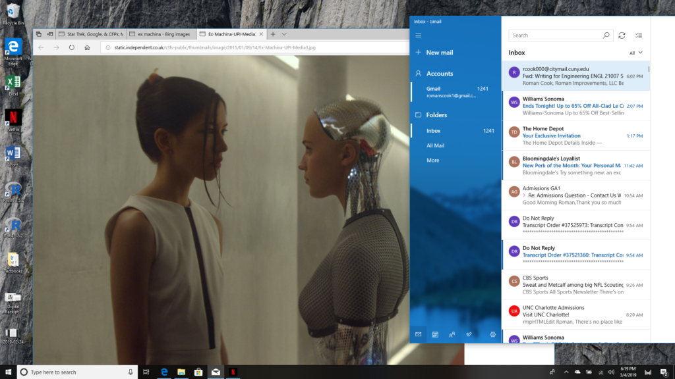Open the All Mail folder
675x379 pixels.
tap(456, 145)
